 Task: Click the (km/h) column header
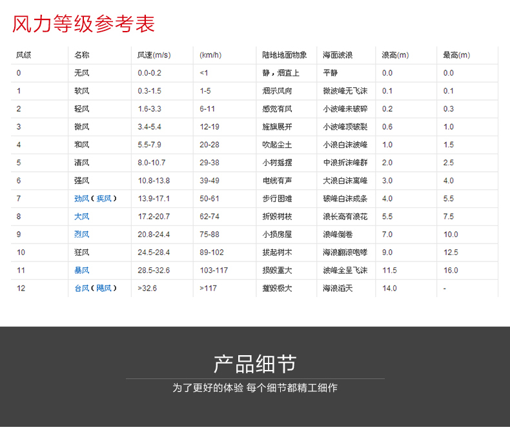(210, 55)
